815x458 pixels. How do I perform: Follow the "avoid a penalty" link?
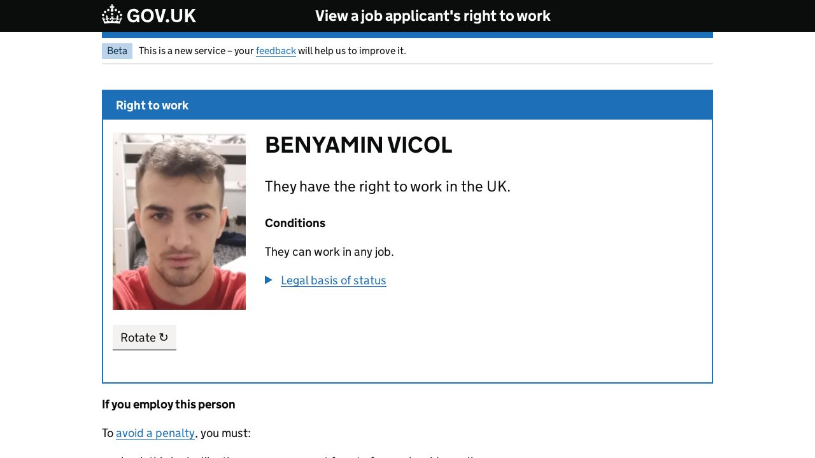point(155,433)
